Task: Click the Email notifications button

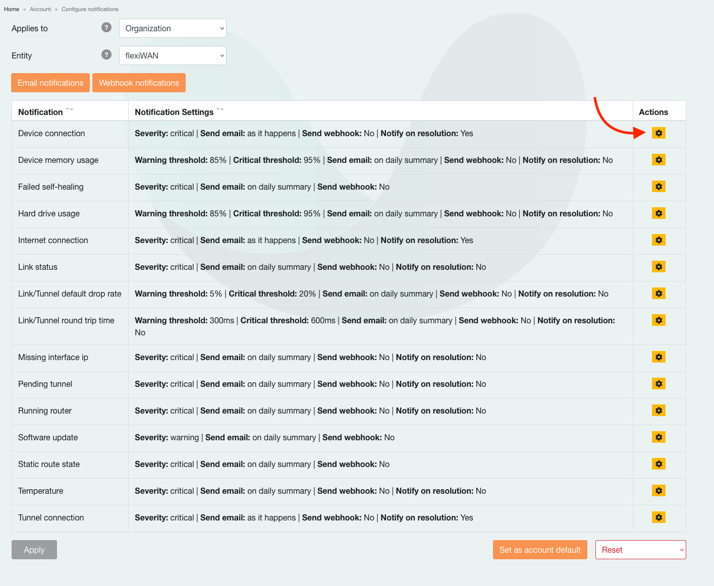Action: (x=50, y=83)
